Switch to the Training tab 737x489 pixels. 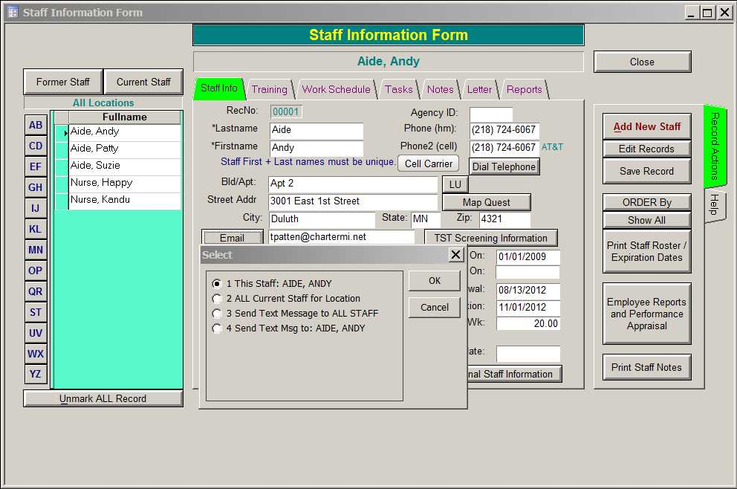(270, 89)
